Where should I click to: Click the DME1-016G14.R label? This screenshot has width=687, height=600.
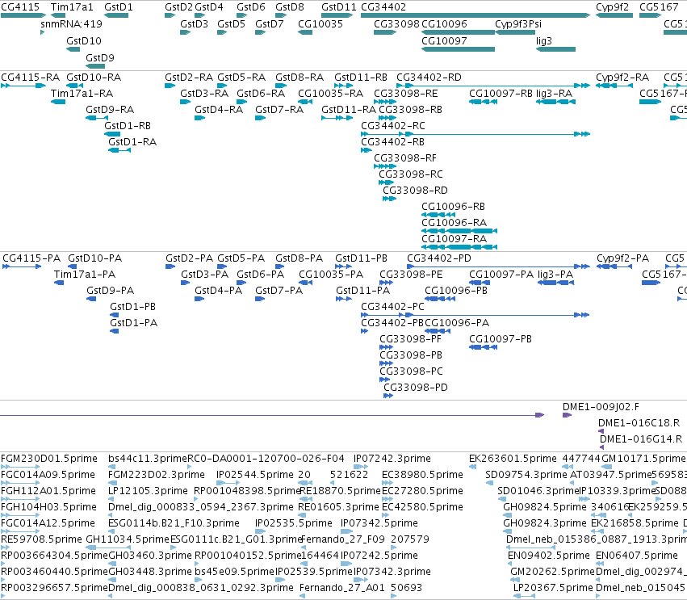point(640,439)
